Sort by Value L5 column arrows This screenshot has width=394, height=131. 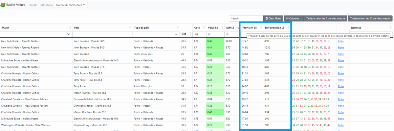pos(222,28)
